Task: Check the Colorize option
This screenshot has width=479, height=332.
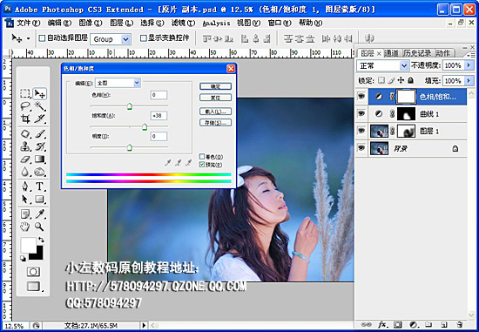Action: (202, 157)
